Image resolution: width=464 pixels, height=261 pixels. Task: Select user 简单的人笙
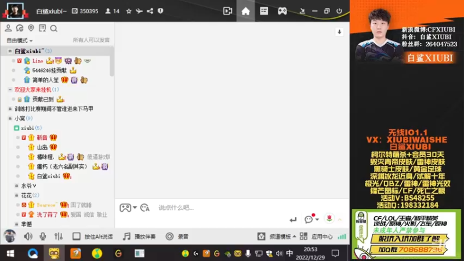45,80
